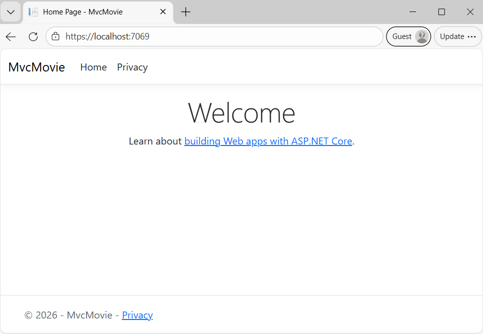Follow the building Web apps with ASP.NET Core link

pyautogui.click(x=268, y=141)
